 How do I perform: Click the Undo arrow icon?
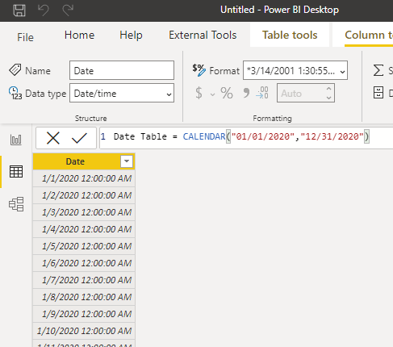tap(43, 10)
